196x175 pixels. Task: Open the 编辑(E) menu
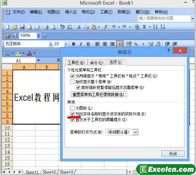click(36, 12)
